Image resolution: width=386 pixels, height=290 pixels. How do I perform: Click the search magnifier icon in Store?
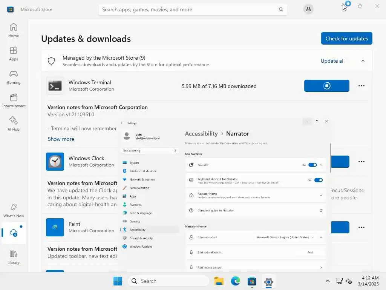pos(281,9)
